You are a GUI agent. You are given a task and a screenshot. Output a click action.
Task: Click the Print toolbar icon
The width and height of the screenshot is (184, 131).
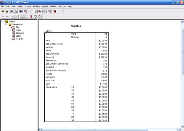click(x=11, y=11)
